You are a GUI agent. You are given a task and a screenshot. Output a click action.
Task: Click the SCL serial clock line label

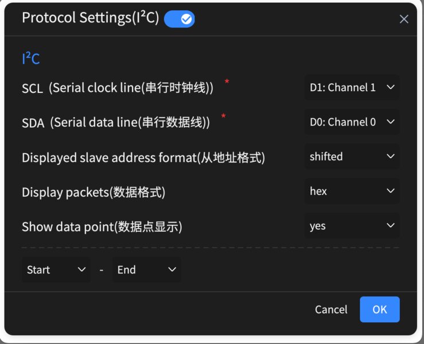tap(118, 88)
